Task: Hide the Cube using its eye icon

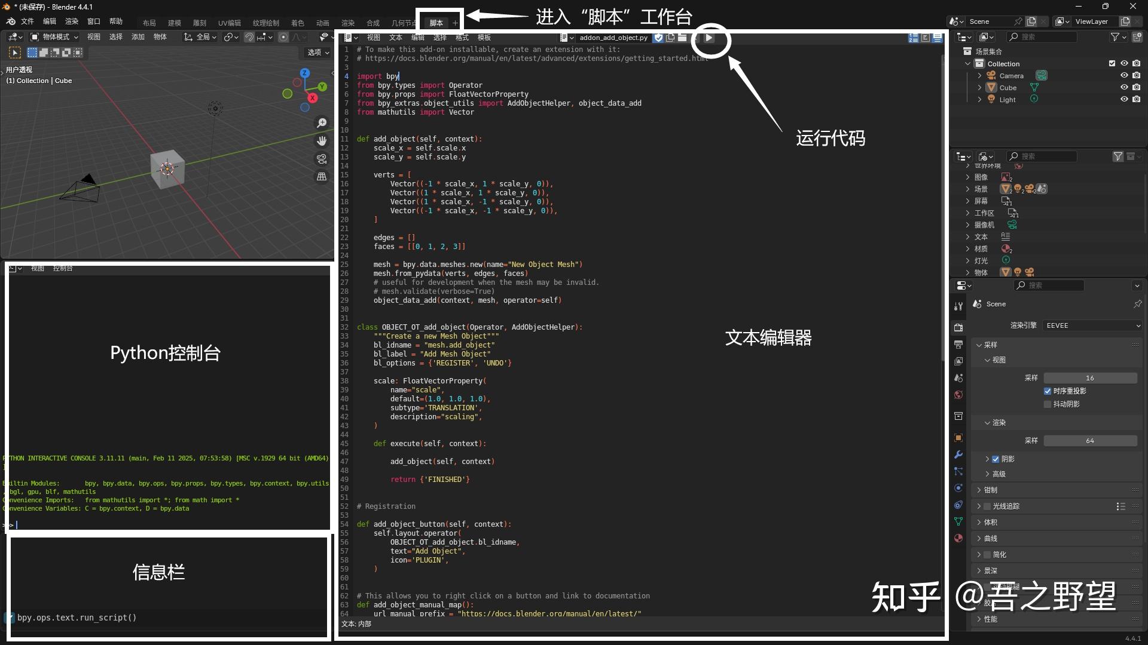Action: [x=1125, y=87]
